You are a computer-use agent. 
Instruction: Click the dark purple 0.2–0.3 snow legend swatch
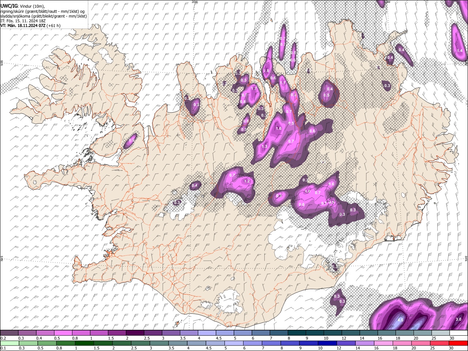pyautogui.click(x=9, y=333)
